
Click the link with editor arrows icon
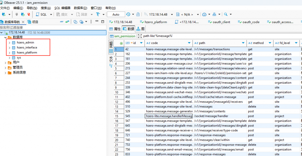click(67, 22)
